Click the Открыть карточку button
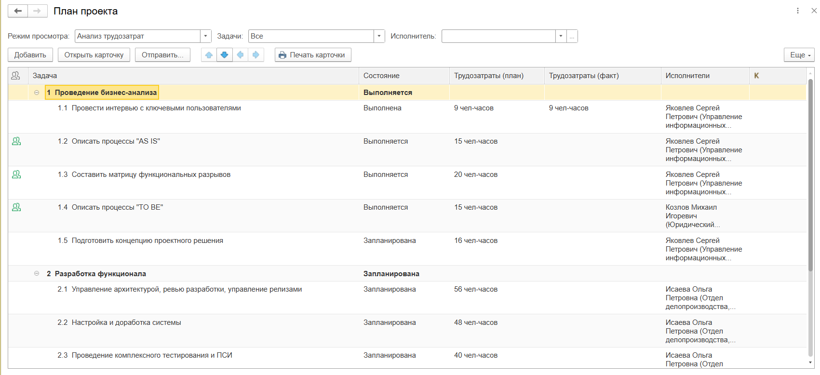 [x=94, y=55]
